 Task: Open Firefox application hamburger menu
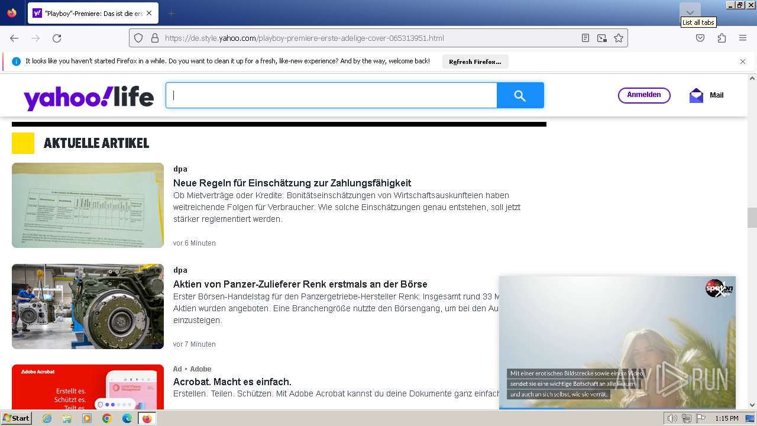[743, 38]
